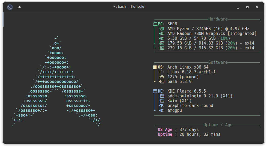Click the memory icon beside 5.50 GiB
Viewport: 267px width, 147px height.
tap(162, 38)
